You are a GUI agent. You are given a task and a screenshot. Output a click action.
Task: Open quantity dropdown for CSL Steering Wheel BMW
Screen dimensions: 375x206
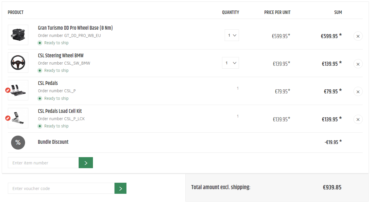[x=230, y=63]
